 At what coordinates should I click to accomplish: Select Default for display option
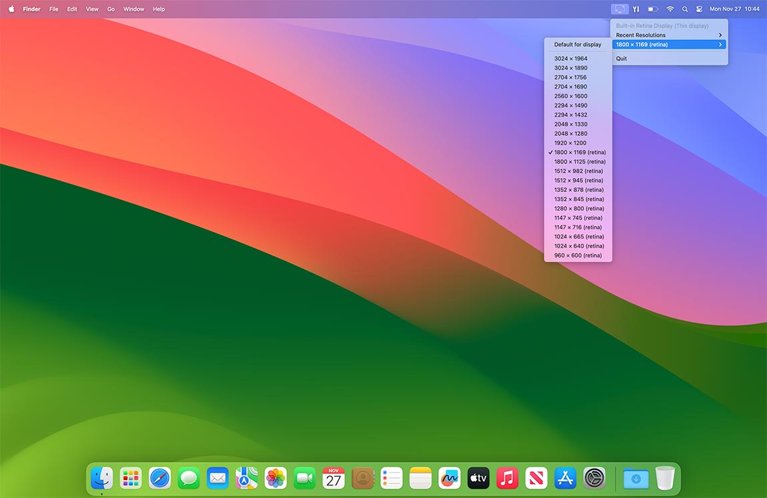(578, 45)
